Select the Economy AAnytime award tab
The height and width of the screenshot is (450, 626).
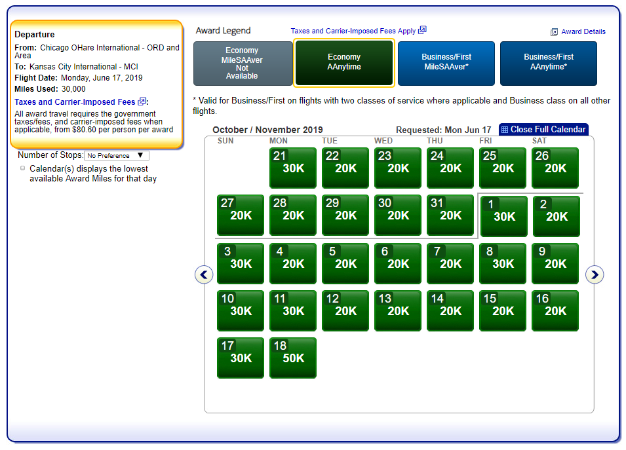pos(344,63)
